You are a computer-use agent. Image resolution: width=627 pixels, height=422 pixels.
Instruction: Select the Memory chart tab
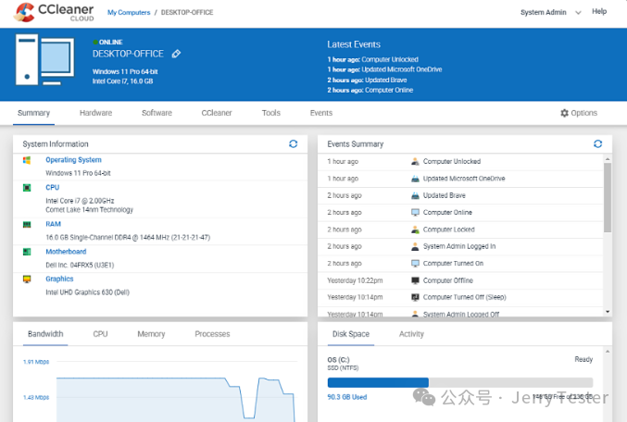(x=151, y=334)
